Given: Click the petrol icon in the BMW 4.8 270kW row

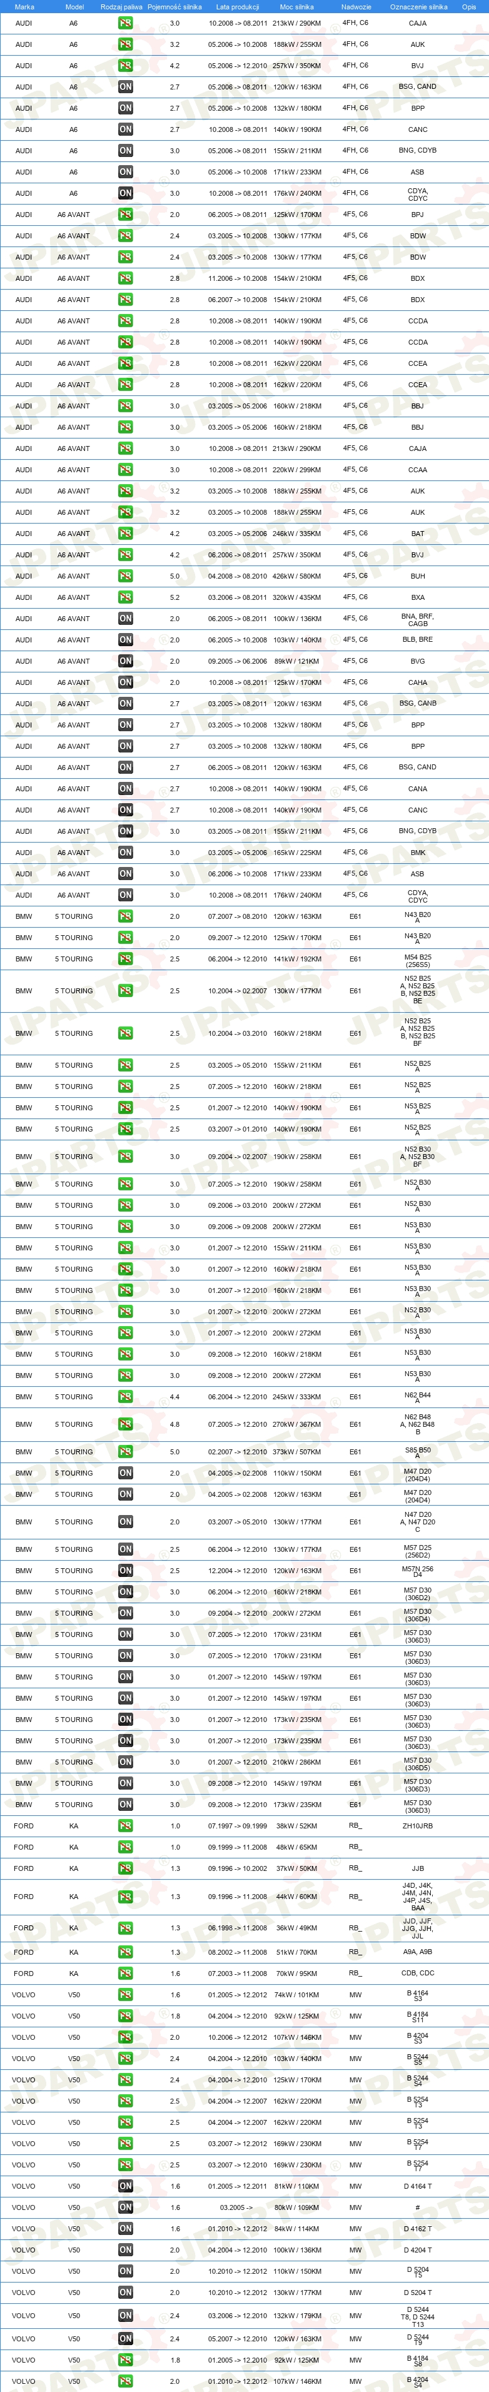Looking at the screenshot, I should tap(125, 1424).
